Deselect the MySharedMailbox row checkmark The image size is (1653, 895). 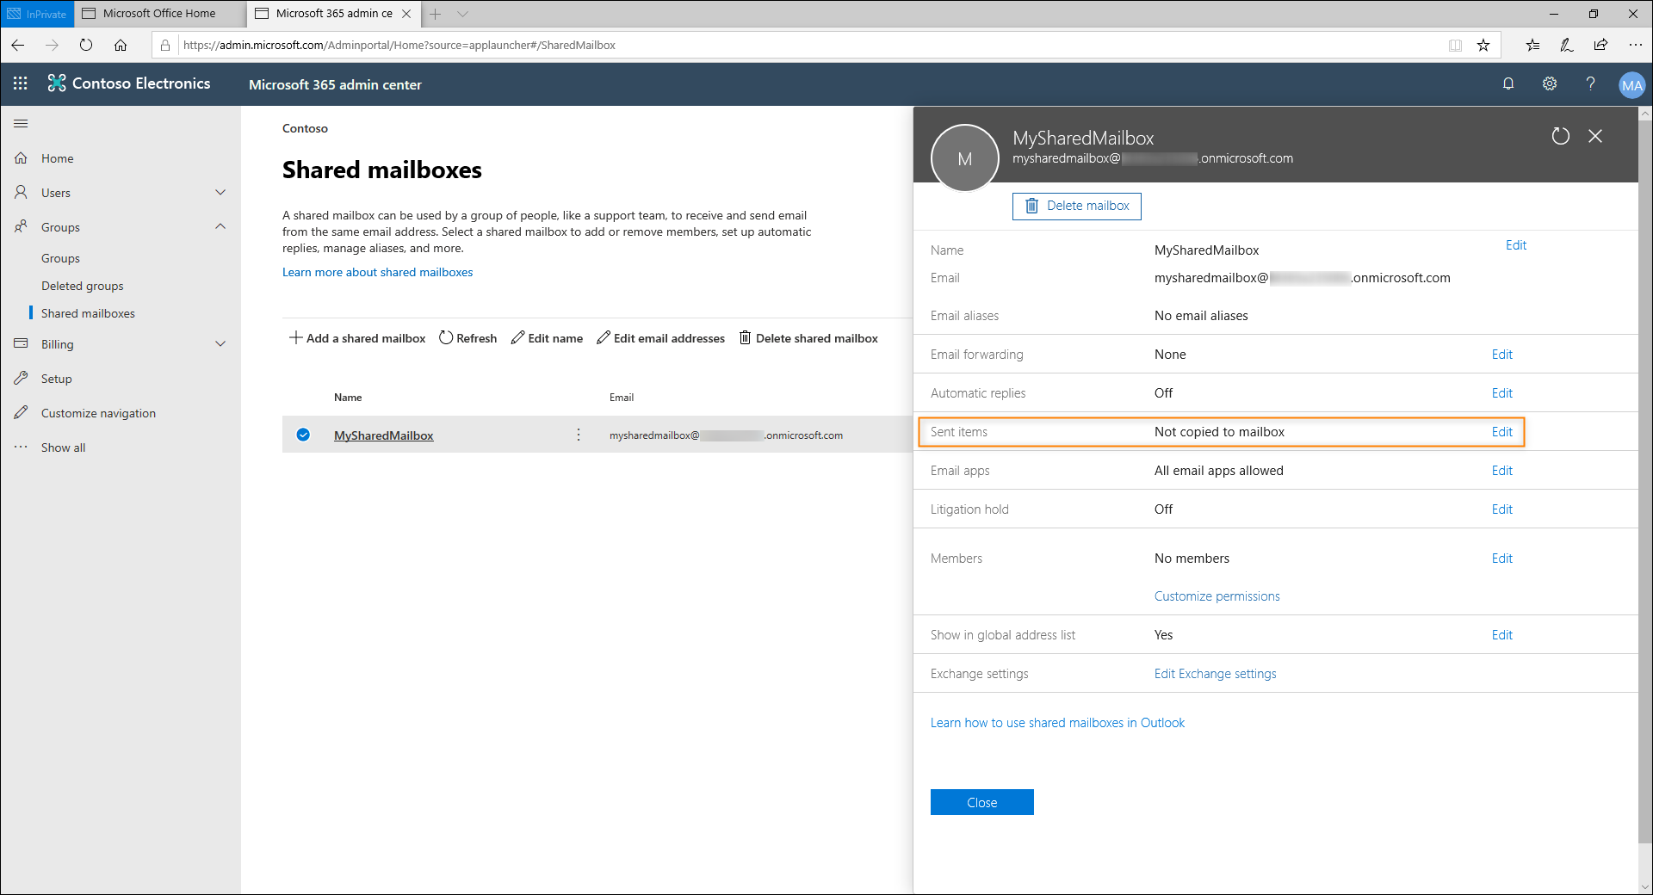coord(303,435)
